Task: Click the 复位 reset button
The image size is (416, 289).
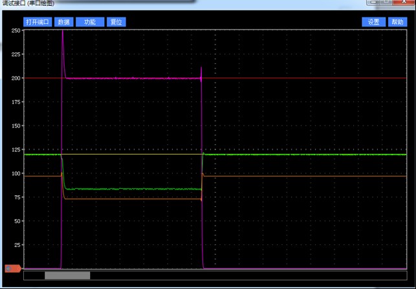Action: click(116, 22)
